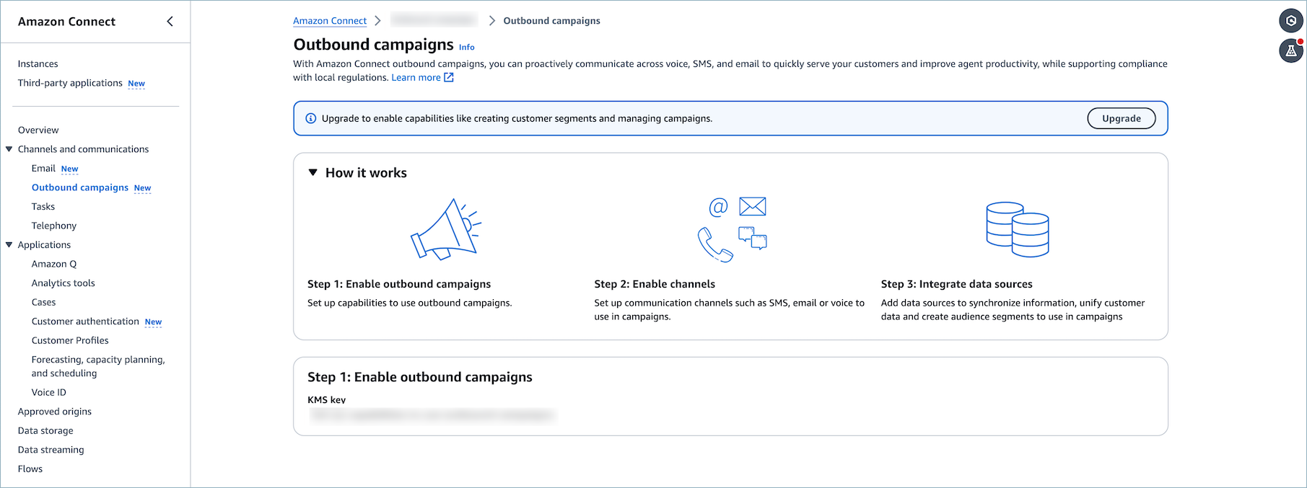Collapse the Applications tree group

[x=9, y=245]
